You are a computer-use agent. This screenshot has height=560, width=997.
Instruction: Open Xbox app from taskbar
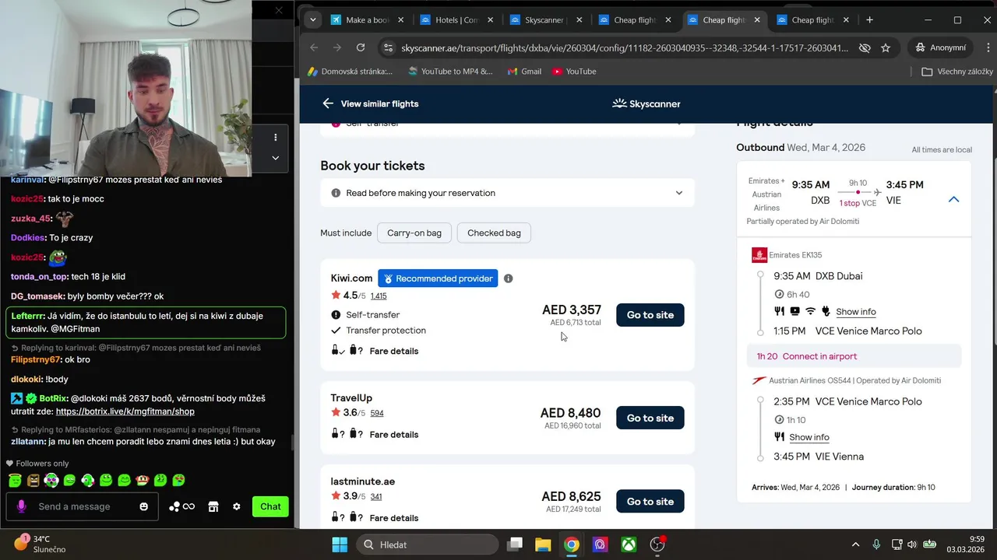point(629,544)
